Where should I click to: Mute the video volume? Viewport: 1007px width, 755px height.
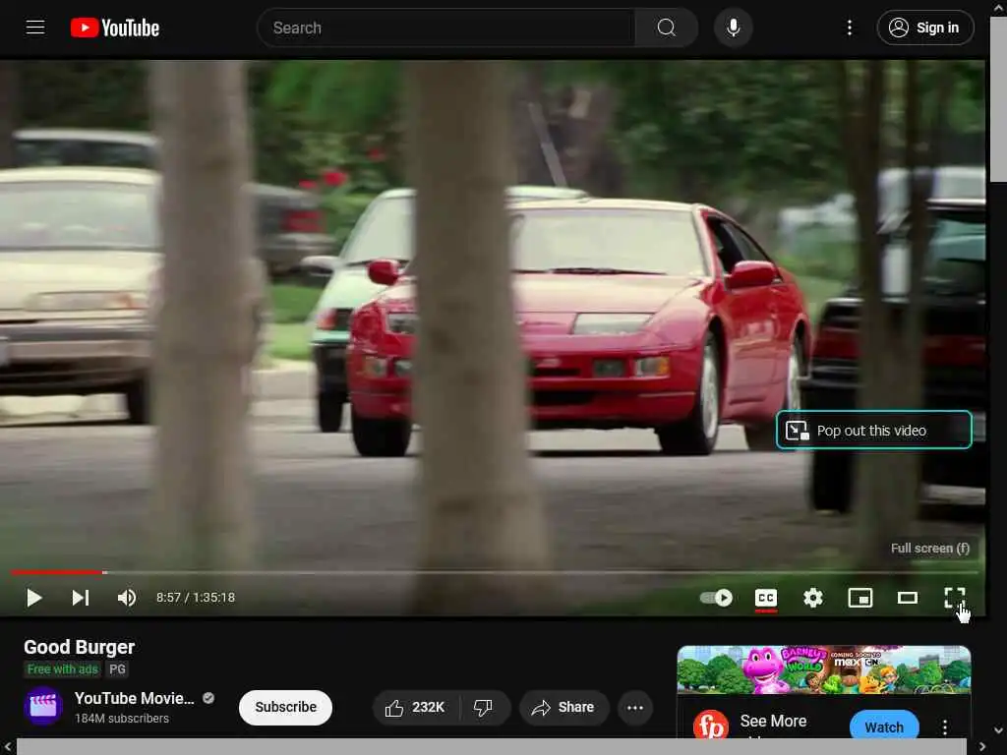tap(127, 598)
